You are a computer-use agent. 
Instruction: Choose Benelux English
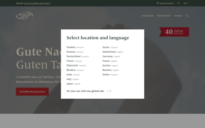pos(111,70)
